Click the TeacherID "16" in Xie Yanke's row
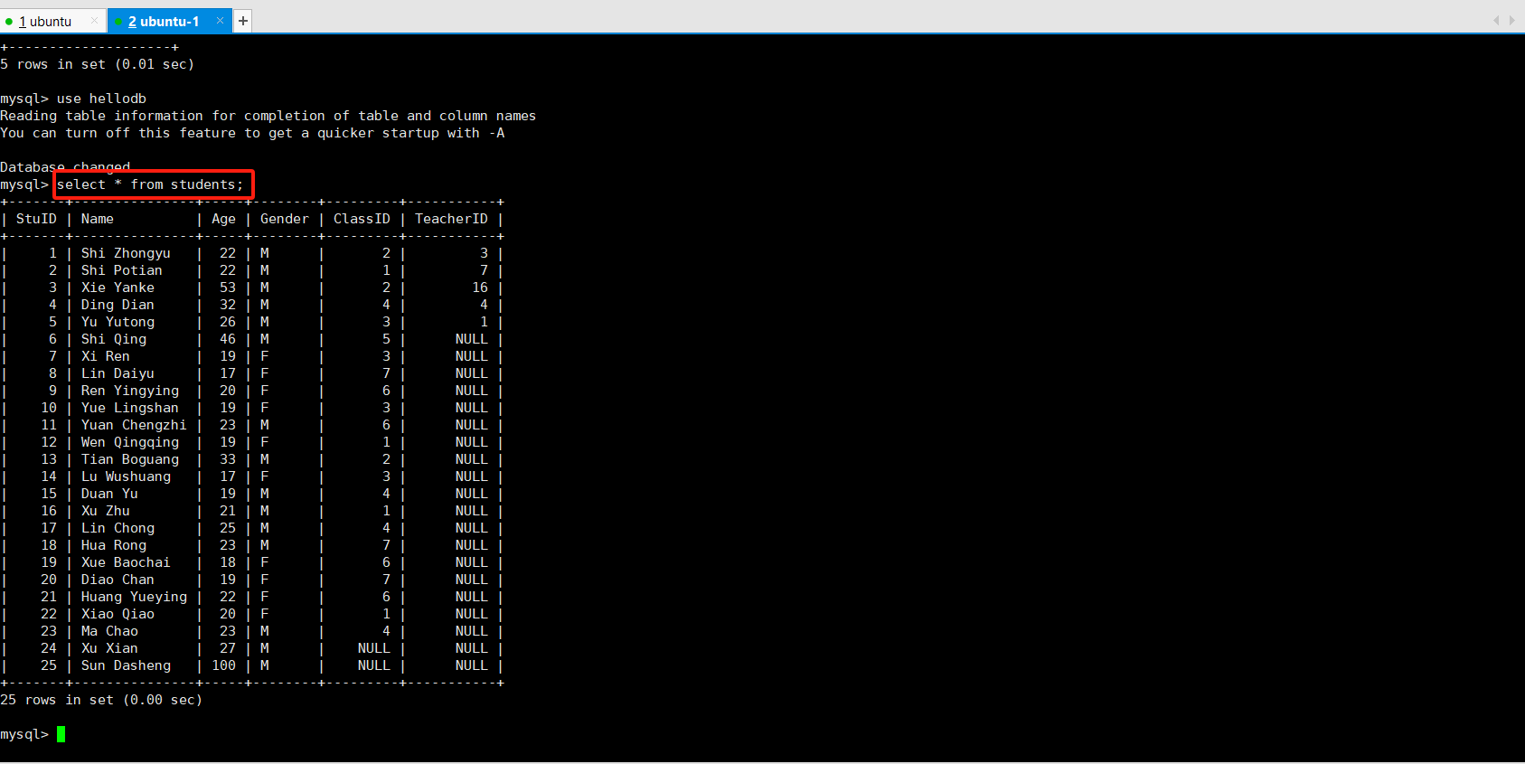1525x764 pixels. coord(480,288)
